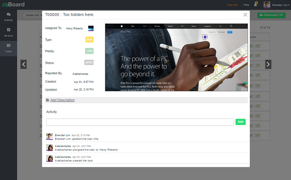The height and width of the screenshot is (180, 291).
Task: Click Brendan Lim's avatar in the activity feed
Action: [49, 137]
